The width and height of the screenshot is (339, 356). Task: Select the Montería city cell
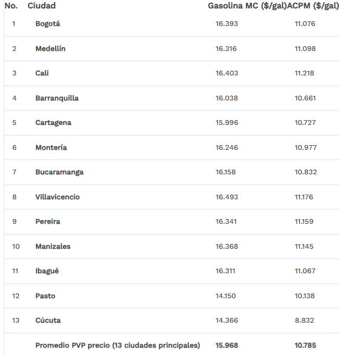51,147
